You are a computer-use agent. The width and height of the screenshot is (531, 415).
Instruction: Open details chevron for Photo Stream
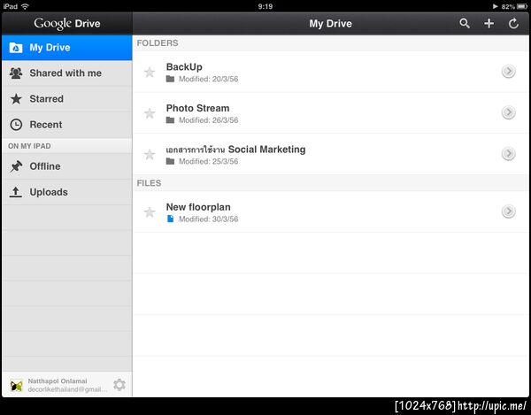(x=508, y=112)
